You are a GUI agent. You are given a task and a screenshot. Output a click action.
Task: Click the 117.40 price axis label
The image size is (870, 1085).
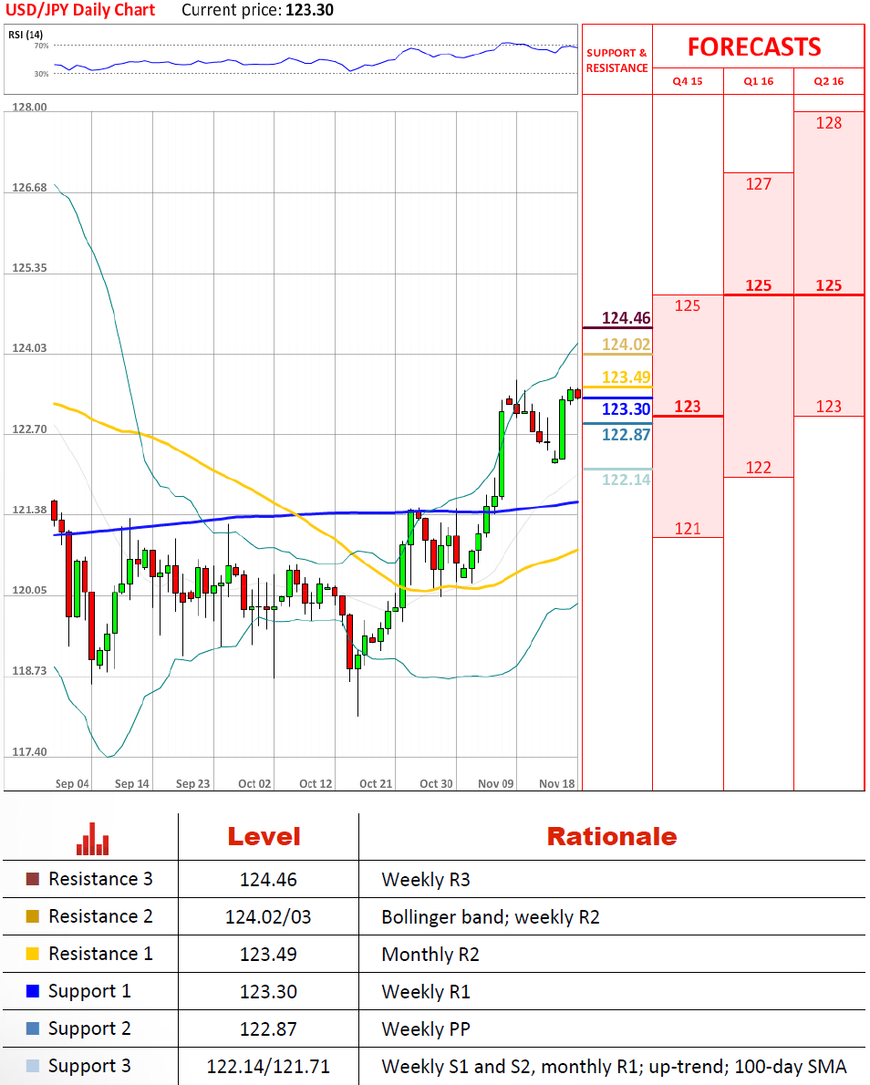pos(29,752)
